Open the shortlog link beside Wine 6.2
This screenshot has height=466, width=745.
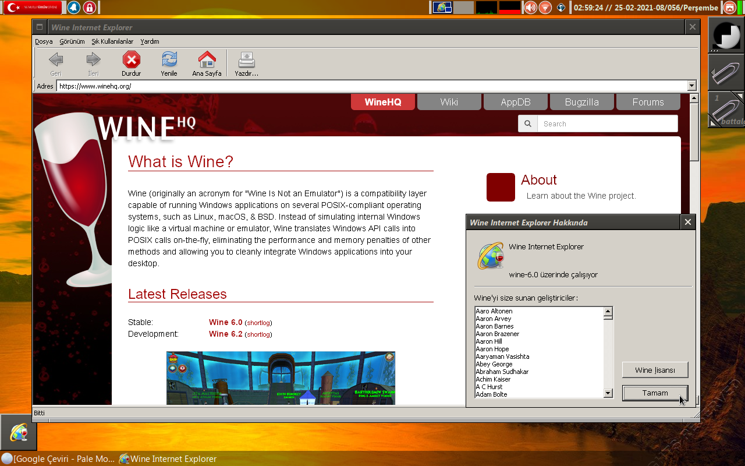click(258, 334)
